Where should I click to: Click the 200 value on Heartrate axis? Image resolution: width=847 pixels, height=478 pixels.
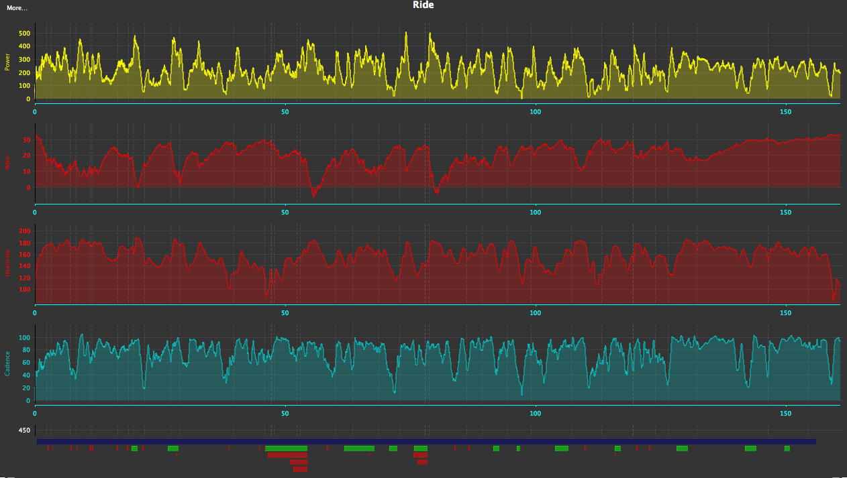click(x=25, y=231)
